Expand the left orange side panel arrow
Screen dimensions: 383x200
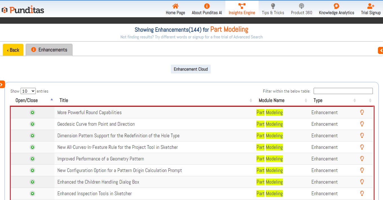[2, 84]
